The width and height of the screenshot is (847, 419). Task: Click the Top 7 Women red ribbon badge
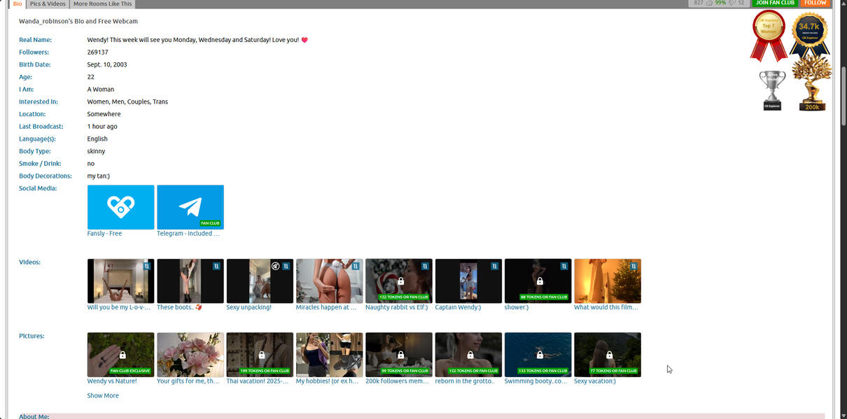768,35
